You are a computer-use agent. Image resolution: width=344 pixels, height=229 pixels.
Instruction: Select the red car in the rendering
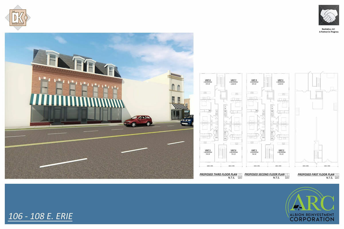pos(138,121)
